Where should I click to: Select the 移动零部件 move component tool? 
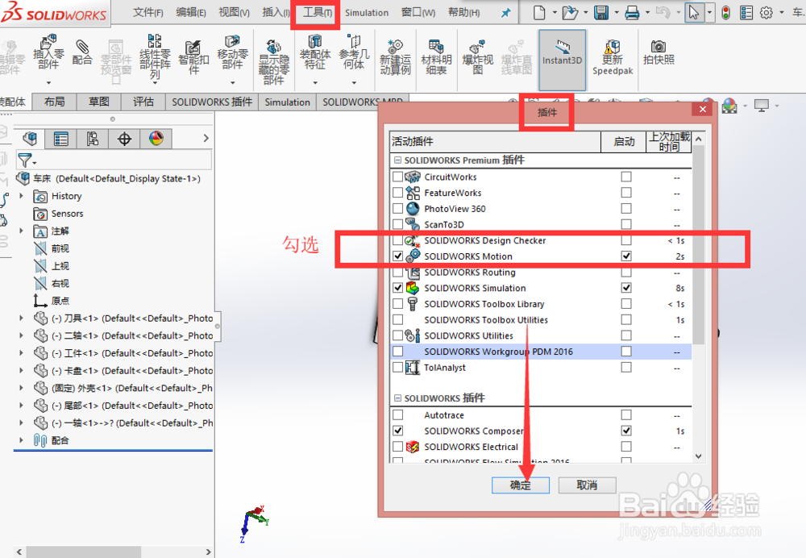click(232, 52)
